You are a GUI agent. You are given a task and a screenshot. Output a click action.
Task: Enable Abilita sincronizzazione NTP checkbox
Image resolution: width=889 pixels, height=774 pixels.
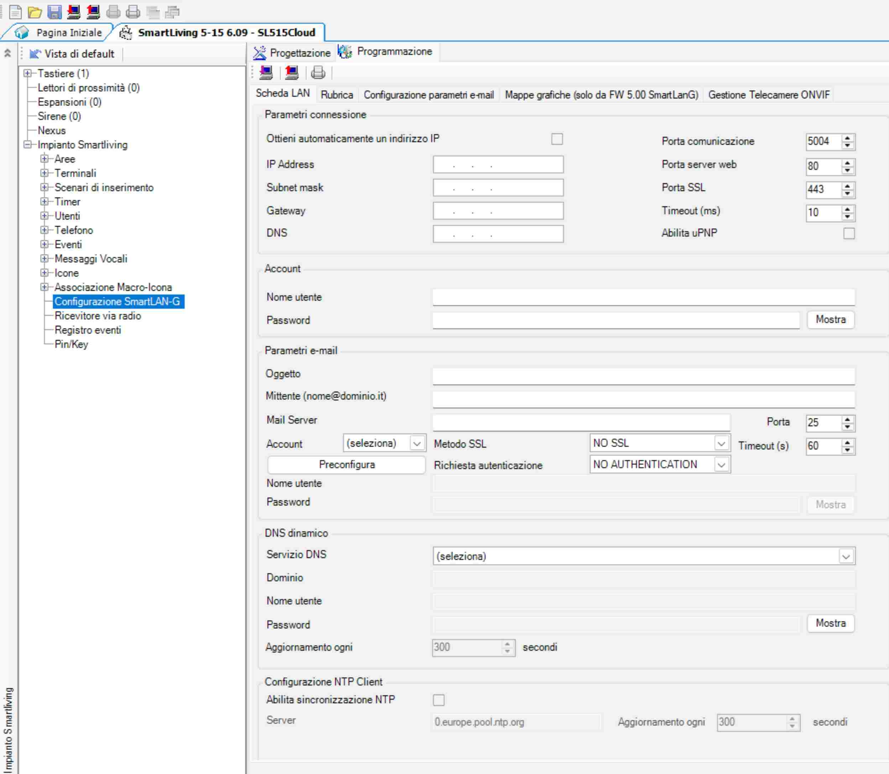click(438, 700)
